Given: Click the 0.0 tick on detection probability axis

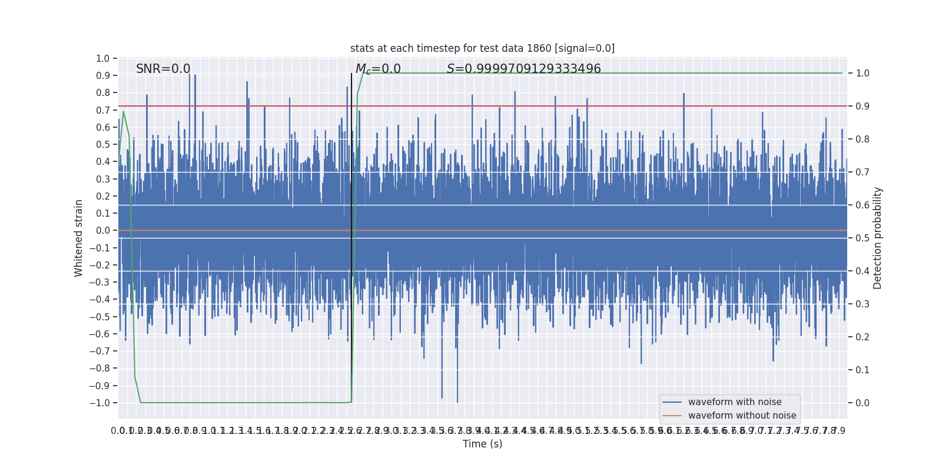Looking at the screenshot, I should pos(863,403).
